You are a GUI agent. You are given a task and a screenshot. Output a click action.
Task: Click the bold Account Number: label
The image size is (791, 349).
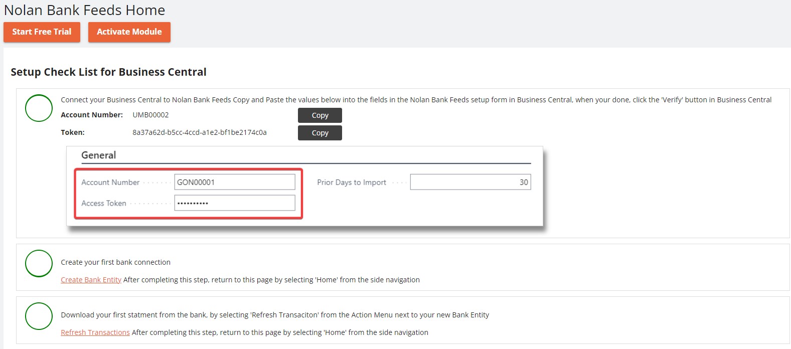point(92,115)
